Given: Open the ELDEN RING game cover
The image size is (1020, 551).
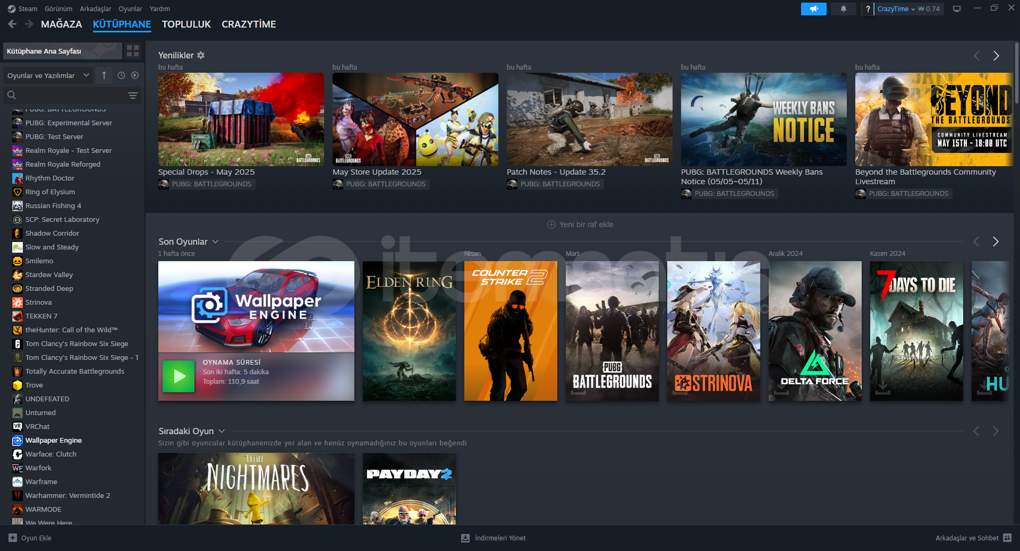Looking at the screenshot, I should (x=409, y=331).
